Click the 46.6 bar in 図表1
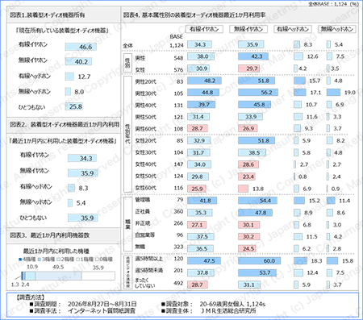This screenshot has height=320, width=363. 81,47
